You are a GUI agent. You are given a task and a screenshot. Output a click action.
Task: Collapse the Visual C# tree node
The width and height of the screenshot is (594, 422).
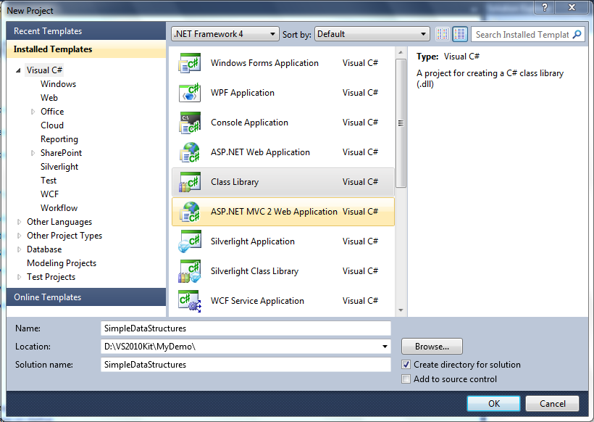point(18,70)
